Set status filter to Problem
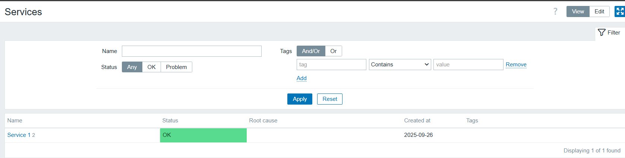Screen dimensions: 625x158 click(176, 67)
